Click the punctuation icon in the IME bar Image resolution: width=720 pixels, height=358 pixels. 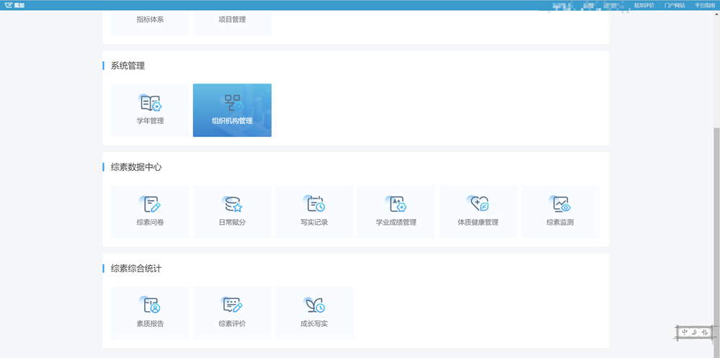click(x=705, y=332)
